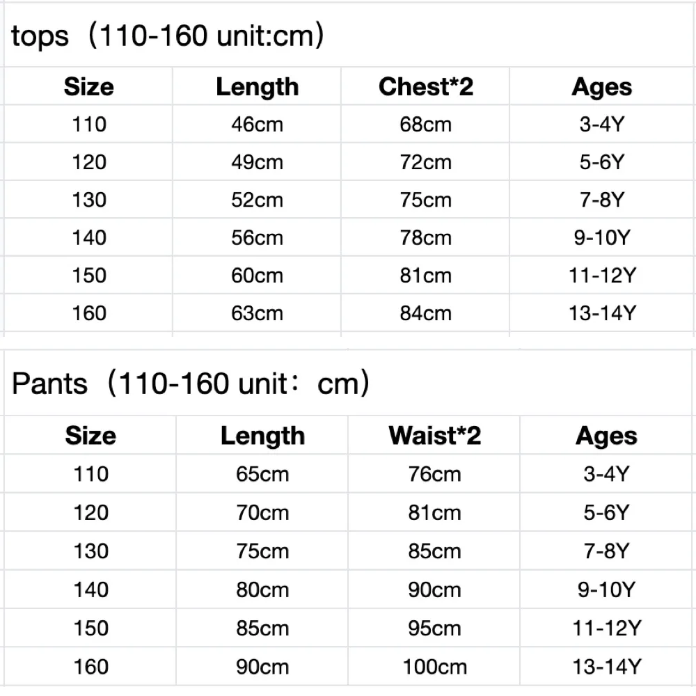Select the Pants table title cell
Screen dimensions: 696x696
(349, 383)
